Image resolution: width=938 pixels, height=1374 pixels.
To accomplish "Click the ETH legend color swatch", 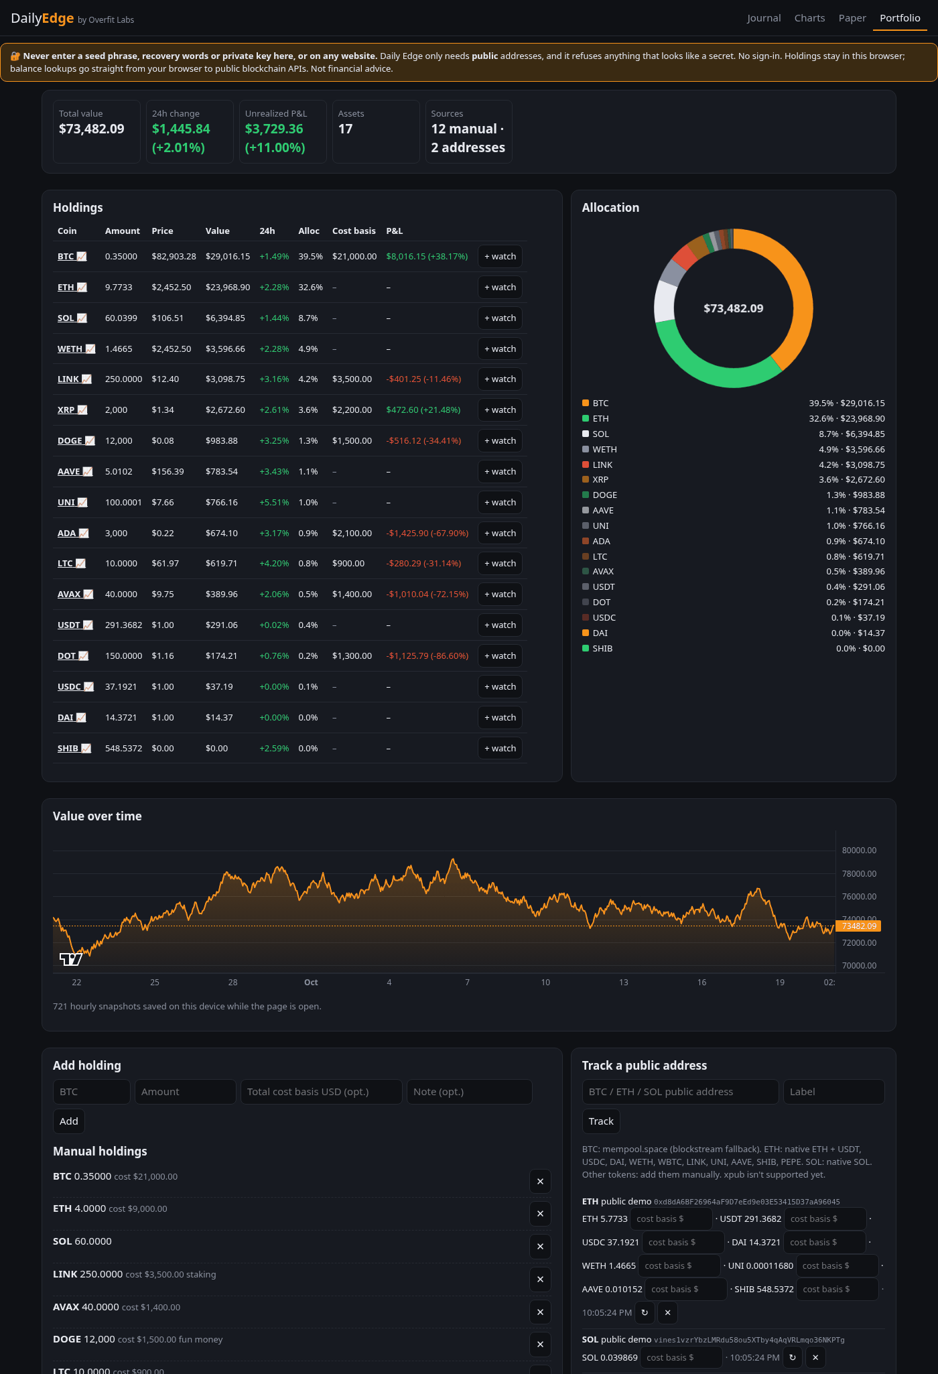I will [586, 418].
